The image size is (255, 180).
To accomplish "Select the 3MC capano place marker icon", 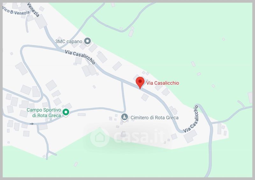I will click(87, 41).
